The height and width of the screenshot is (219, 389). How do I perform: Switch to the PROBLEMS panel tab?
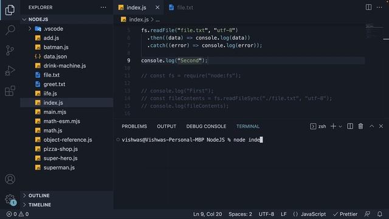134,127
